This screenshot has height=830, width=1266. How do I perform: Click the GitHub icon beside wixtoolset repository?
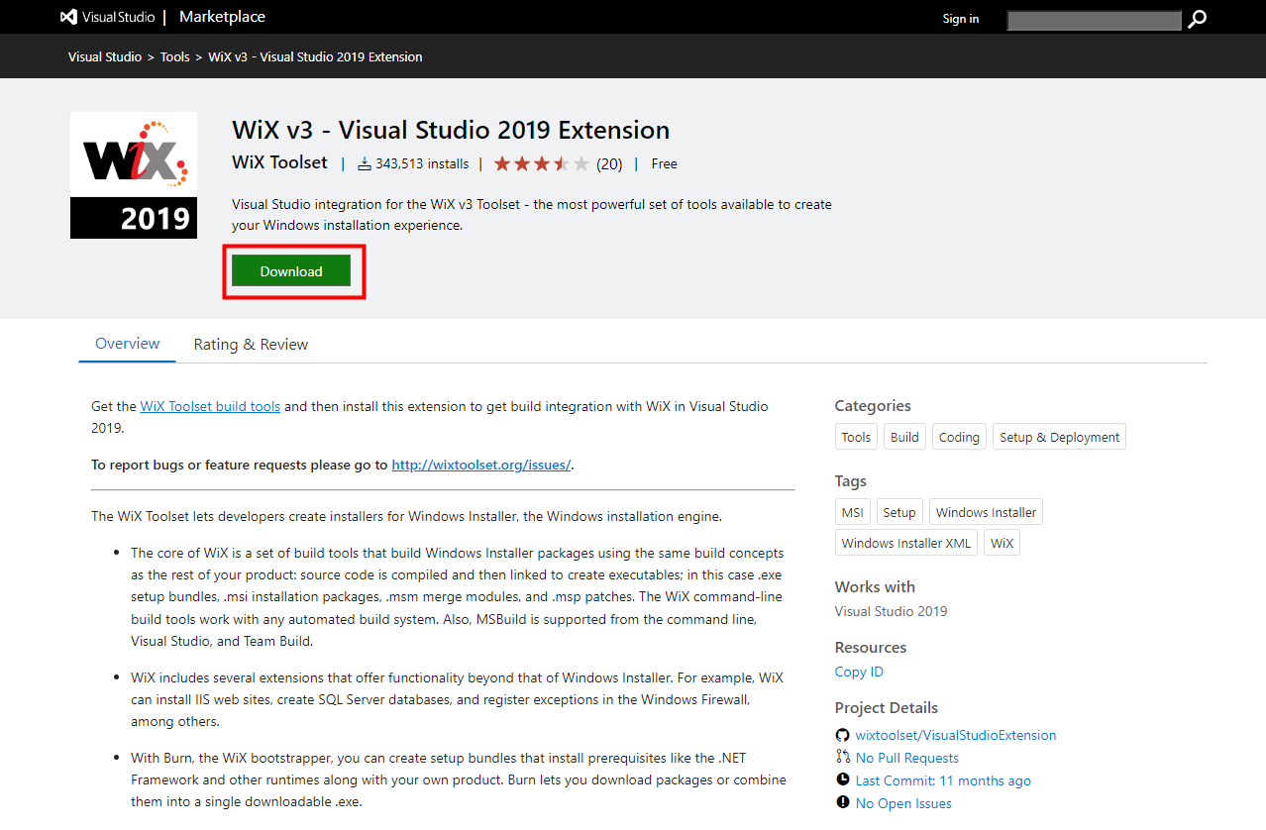click(843, 735)
